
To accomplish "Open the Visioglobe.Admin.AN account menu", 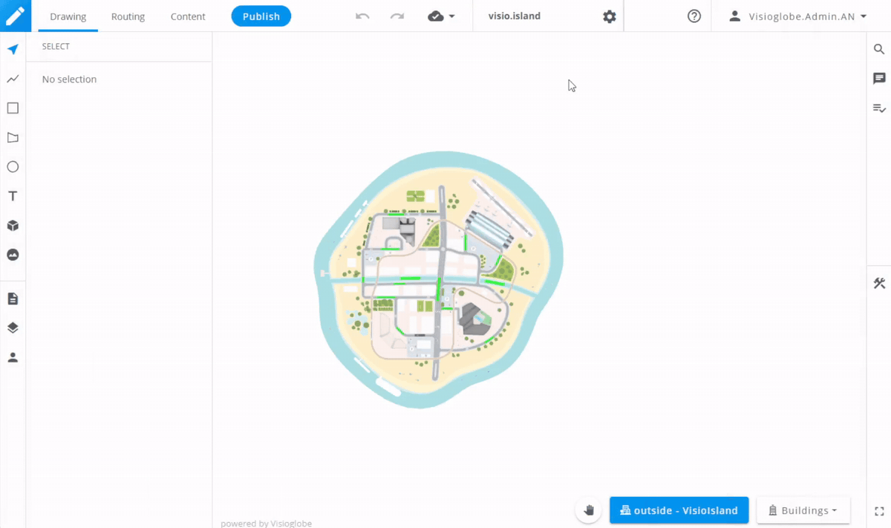I will 797,16.
